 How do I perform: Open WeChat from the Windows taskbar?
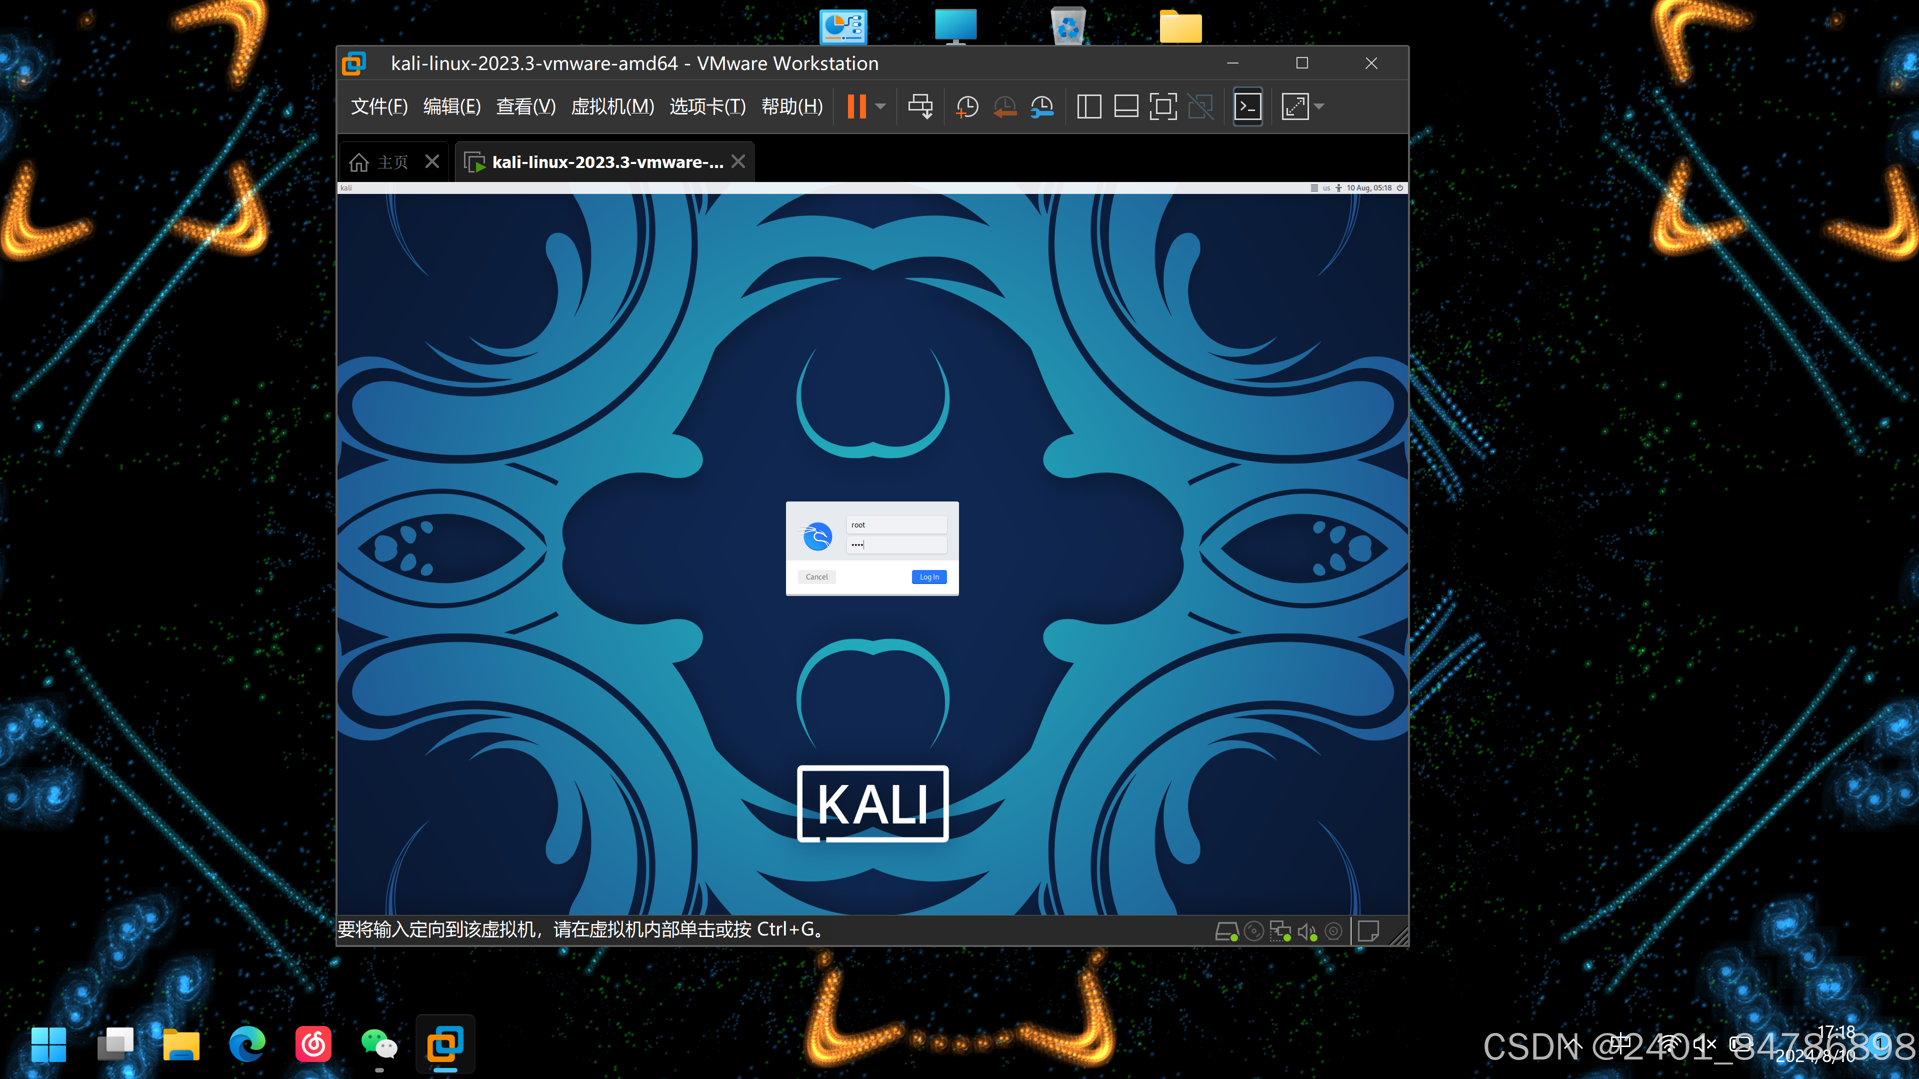pos(379,1044)
